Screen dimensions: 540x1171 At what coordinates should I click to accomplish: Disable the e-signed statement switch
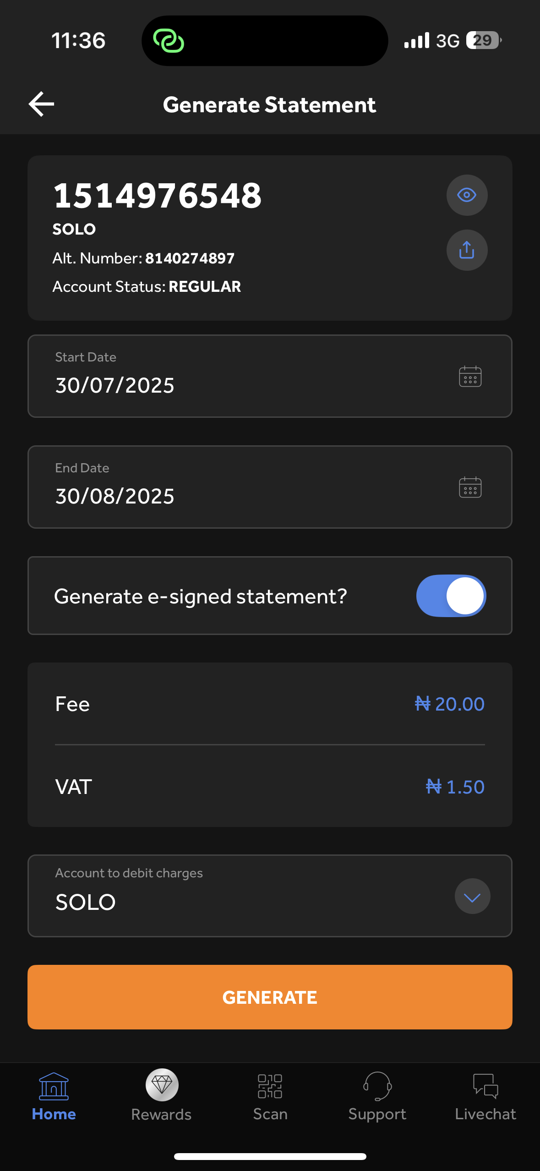pyautogui.click(x=451, y=596)
